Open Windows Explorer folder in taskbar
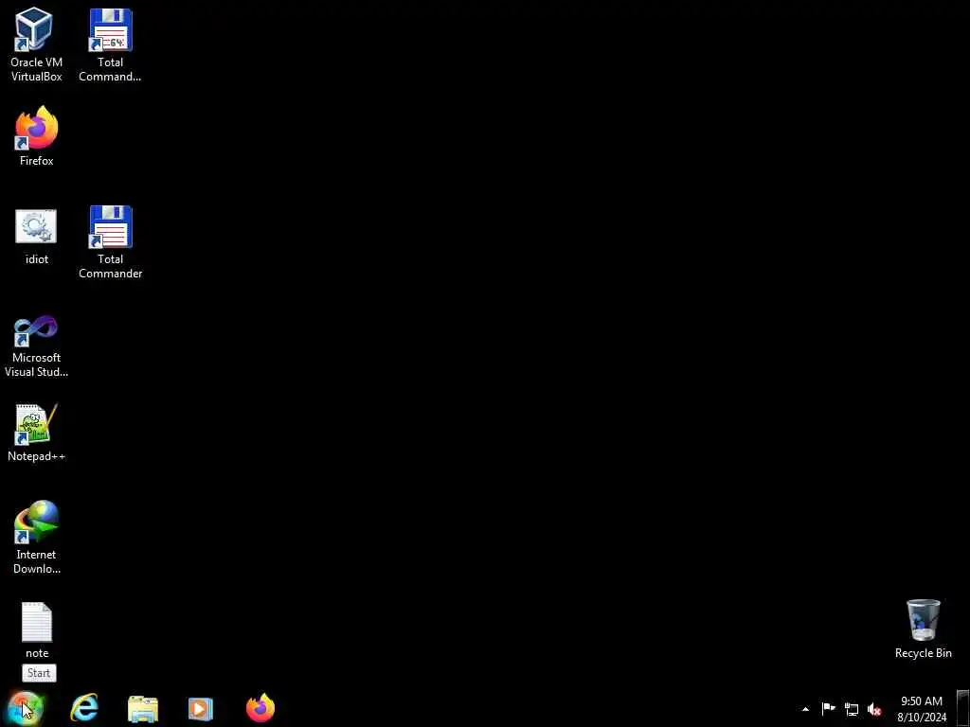The height and width of the screenshot is (727, 970). pos(143,708)
